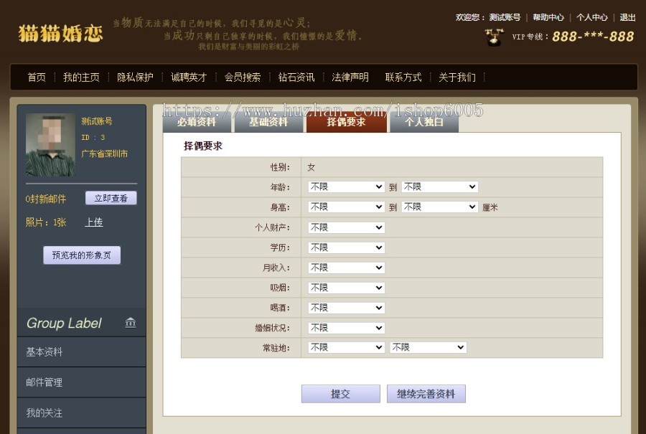
Task: Open 钻石资讯 in the navigation bar
Action: point(296,77)
